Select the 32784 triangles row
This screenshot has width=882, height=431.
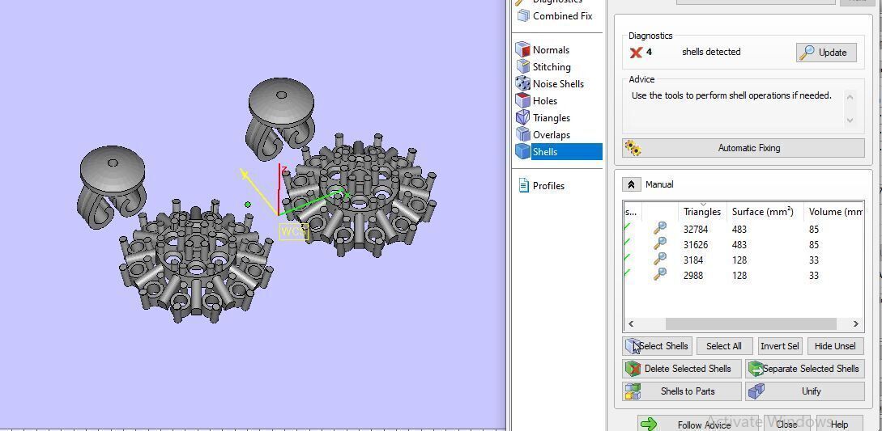click(x=744, y=230)
